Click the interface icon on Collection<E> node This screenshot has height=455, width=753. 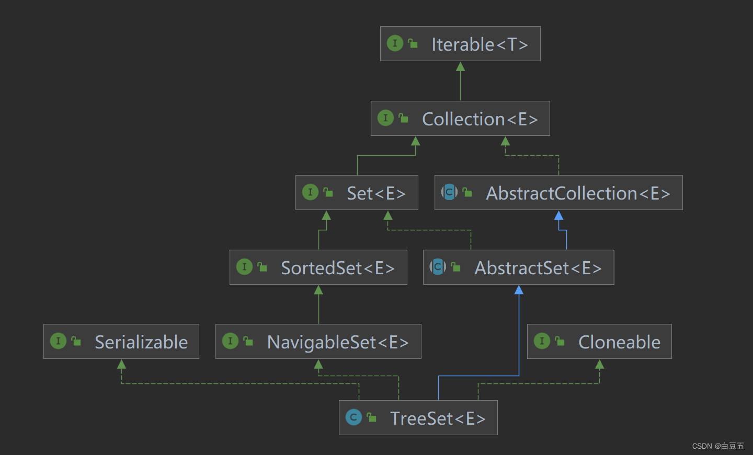(x=385, y=118)
